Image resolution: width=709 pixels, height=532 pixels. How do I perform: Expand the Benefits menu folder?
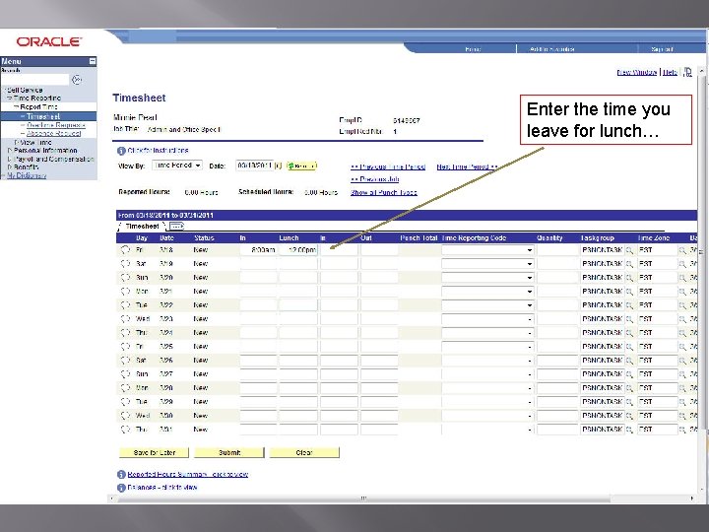[x=10, y=167]
